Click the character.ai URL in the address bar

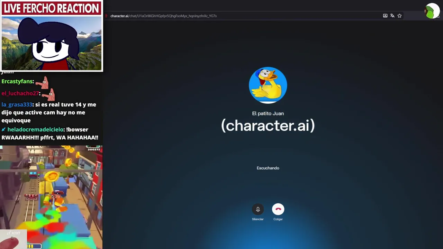163,16
